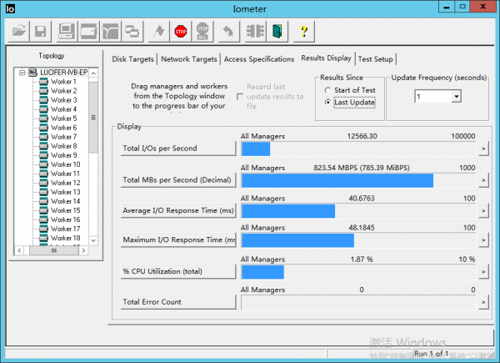Select the Results Display tab
Screen dimensions: 500x363
click(x=326, y=58)
